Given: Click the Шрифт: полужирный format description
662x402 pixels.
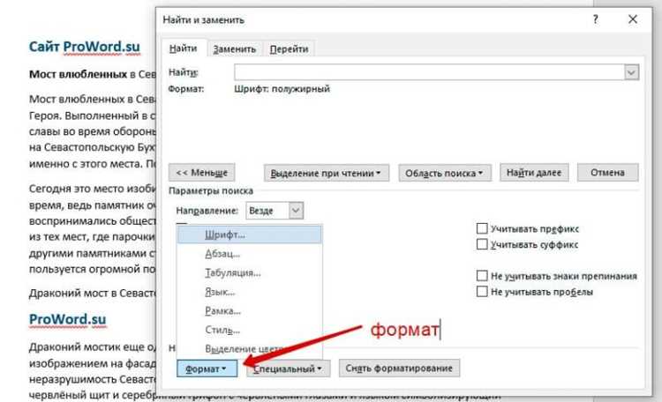Looking at the screenshot, I should point(282,89).
